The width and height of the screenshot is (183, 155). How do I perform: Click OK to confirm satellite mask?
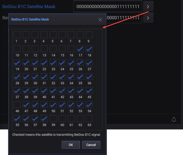(71, 145)
